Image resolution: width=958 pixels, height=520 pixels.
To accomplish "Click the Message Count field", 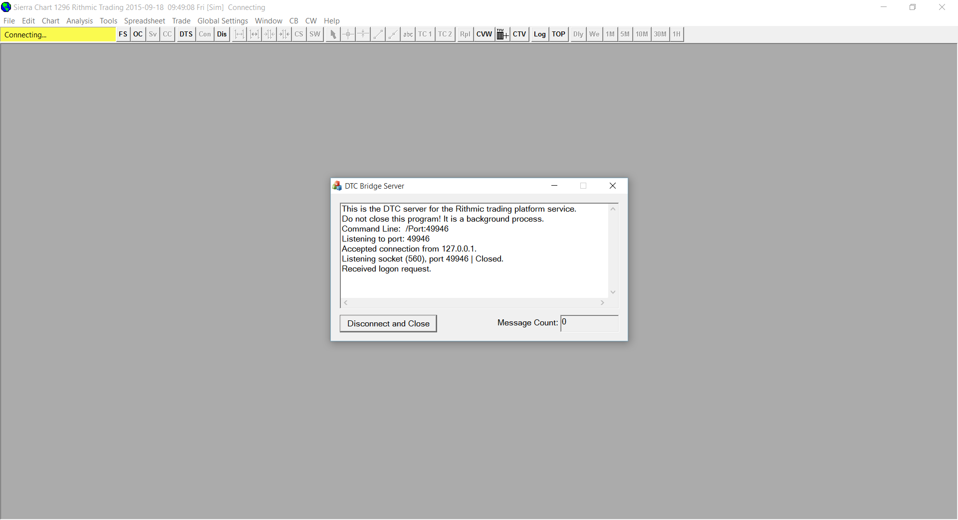I will [589, 323].
